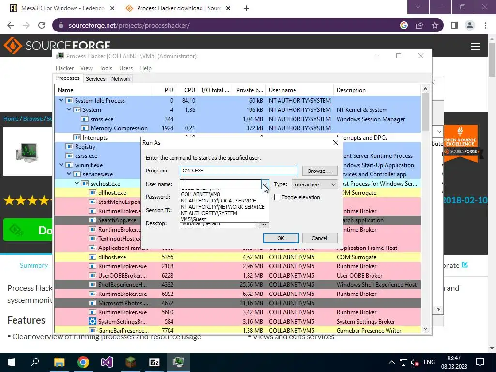Viewport: 496px width, 372px height.
Task: Open the Minecraft block icon on the taskbar
Action: (x=130, y=362)
